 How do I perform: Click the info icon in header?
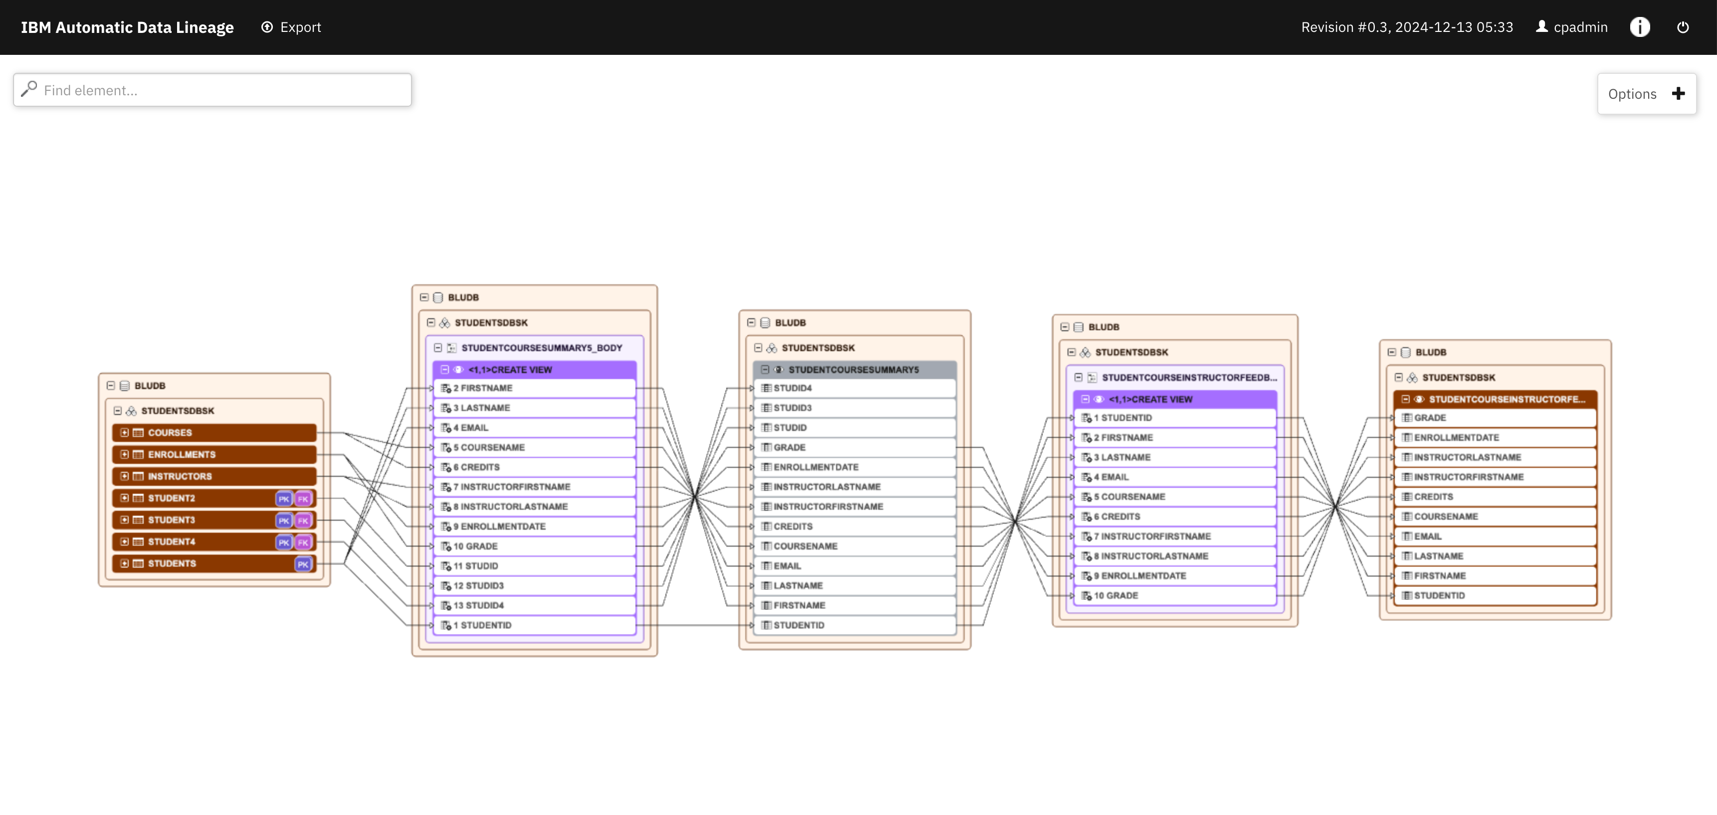click(x=1639, y=27)
